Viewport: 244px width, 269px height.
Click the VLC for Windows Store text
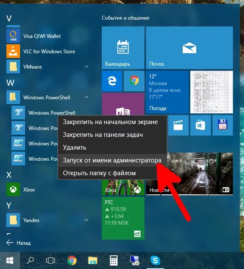(x=49, y=52)
